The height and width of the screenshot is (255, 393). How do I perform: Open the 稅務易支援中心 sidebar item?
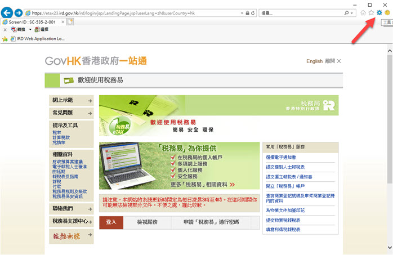pyautogui.click(x=72, y=221)
